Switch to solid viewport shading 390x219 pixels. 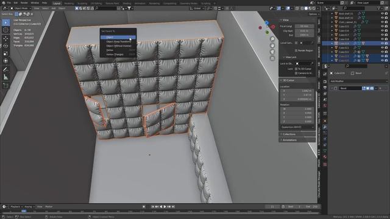pos(306,8)
